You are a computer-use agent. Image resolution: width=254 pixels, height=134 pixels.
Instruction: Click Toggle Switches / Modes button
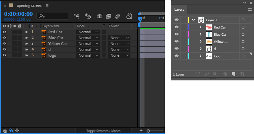click(103, 131)
